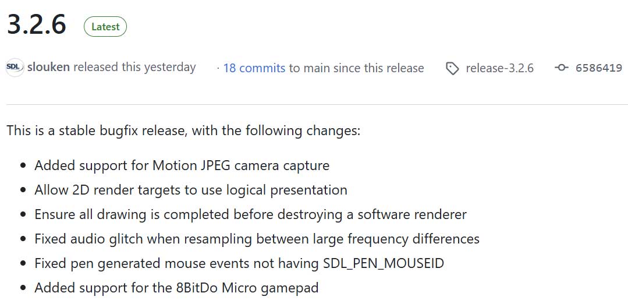
Task: Click the 3.2.6 release title
Action: pyautogui.click(x=36, y=24)
